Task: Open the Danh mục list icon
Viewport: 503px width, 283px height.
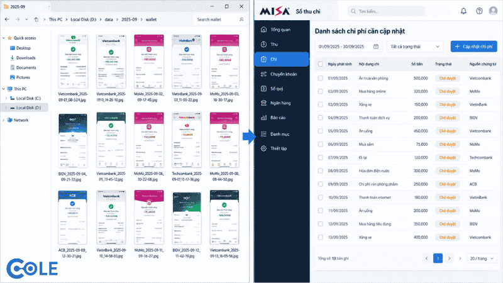Action: (x=263, y=134)
